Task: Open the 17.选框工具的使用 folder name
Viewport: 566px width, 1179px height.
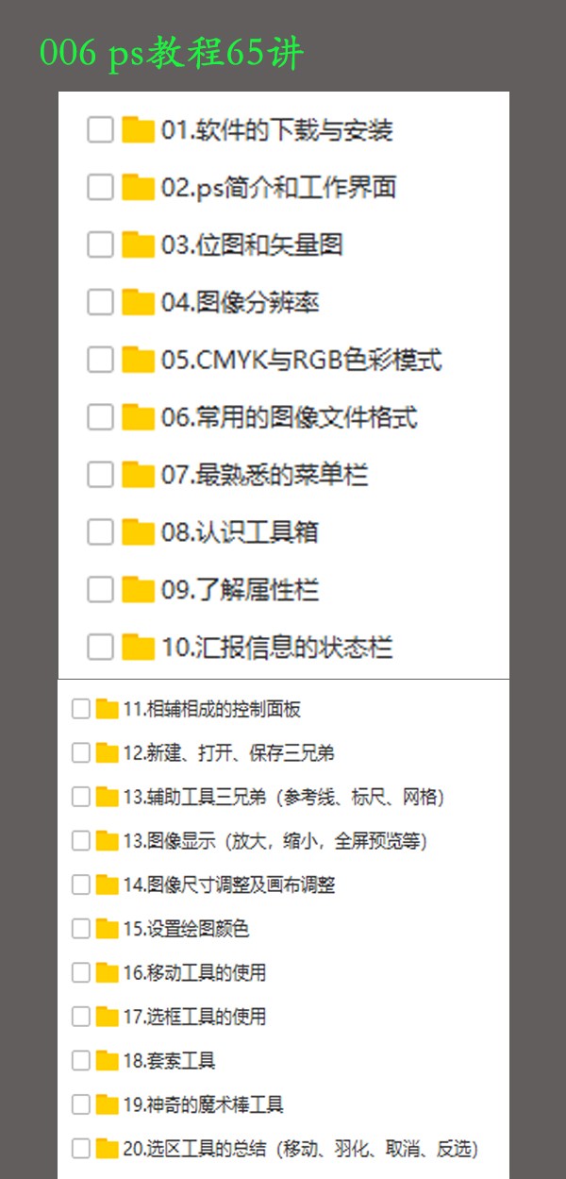Action: click(x=194, y=1017)
